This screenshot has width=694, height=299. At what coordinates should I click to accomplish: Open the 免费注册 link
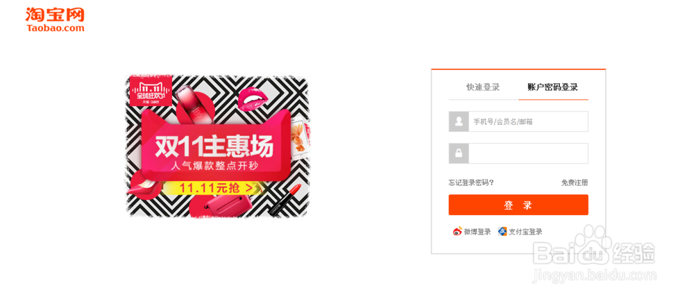[x=575, y=182]
